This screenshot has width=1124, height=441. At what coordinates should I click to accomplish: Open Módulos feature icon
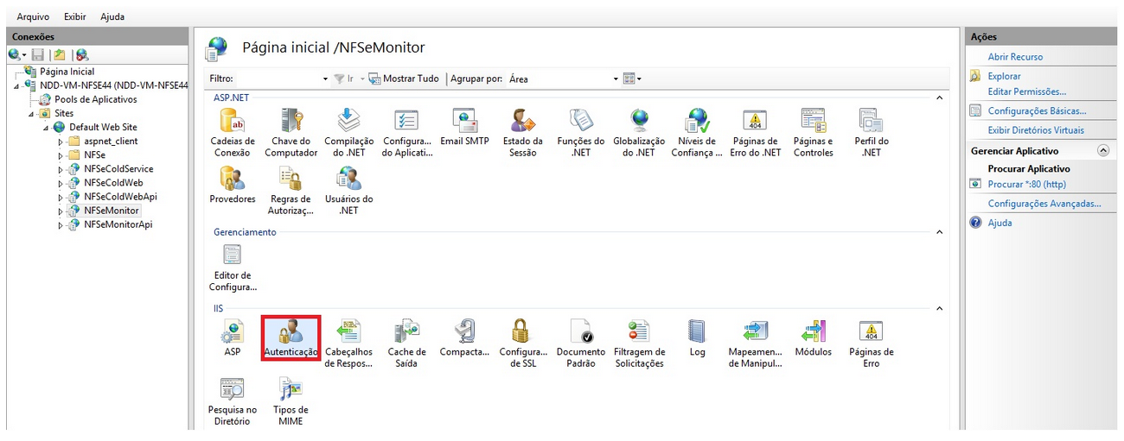[813, 337]
